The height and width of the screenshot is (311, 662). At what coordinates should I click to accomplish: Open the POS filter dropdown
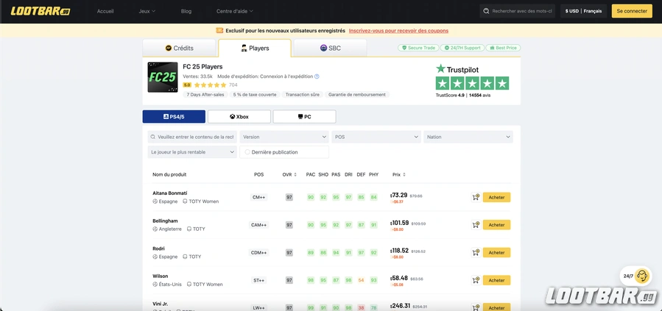point(376,137)
